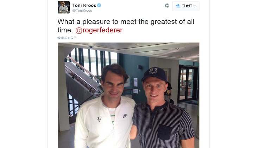Open the @rogerfederer mention link
This screenshot has height=148, width=264.
99,30
